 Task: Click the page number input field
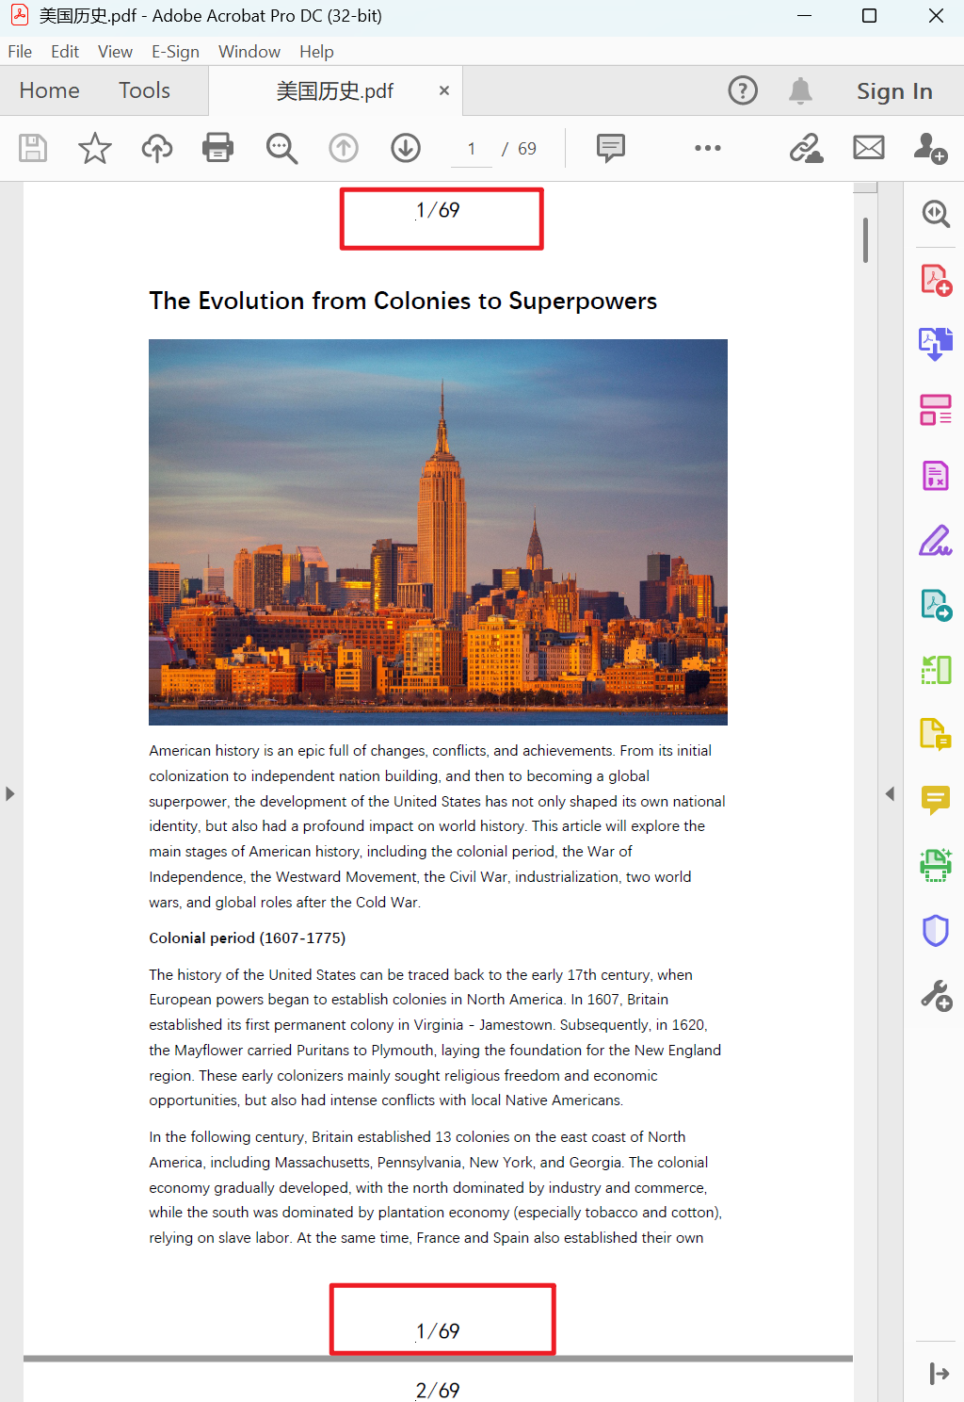472,149
